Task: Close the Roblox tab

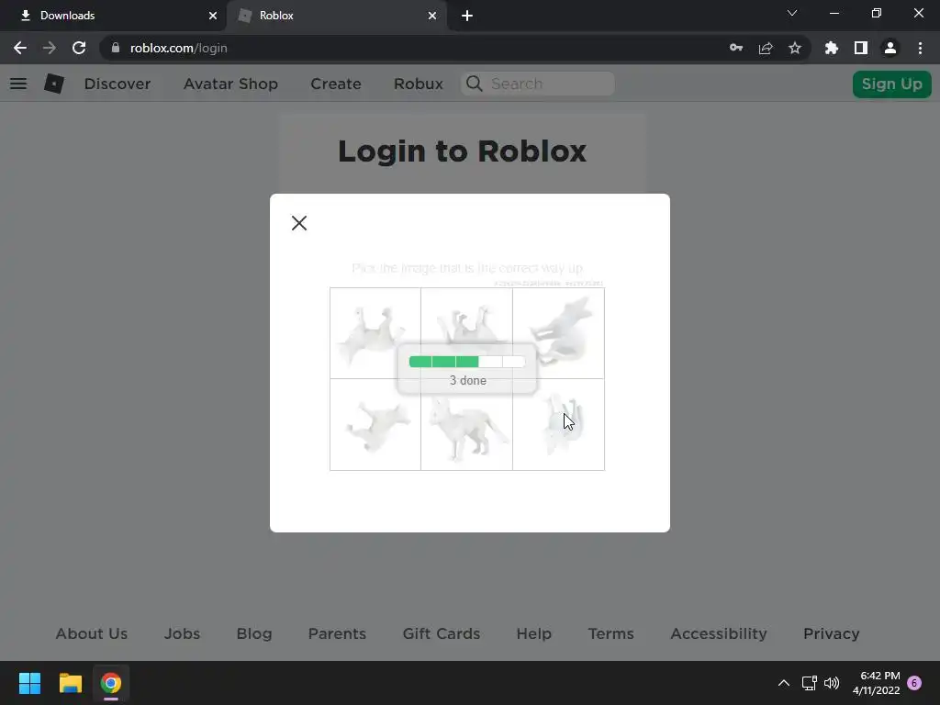Action: coord(432,16)
